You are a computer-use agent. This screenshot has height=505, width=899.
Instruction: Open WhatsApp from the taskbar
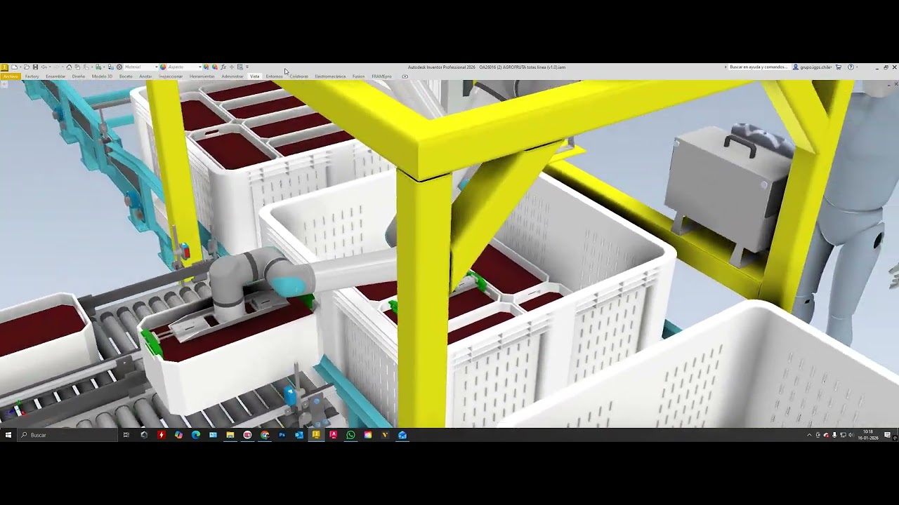coord(350,435)
